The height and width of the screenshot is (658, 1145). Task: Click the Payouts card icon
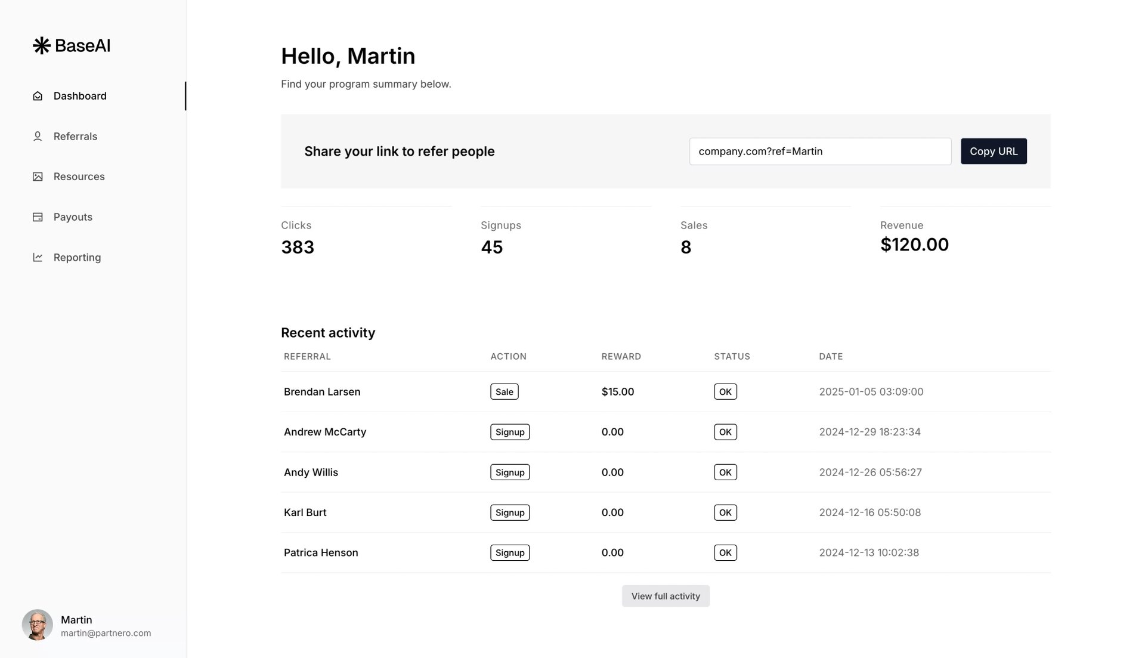click(x=38, y=217)
